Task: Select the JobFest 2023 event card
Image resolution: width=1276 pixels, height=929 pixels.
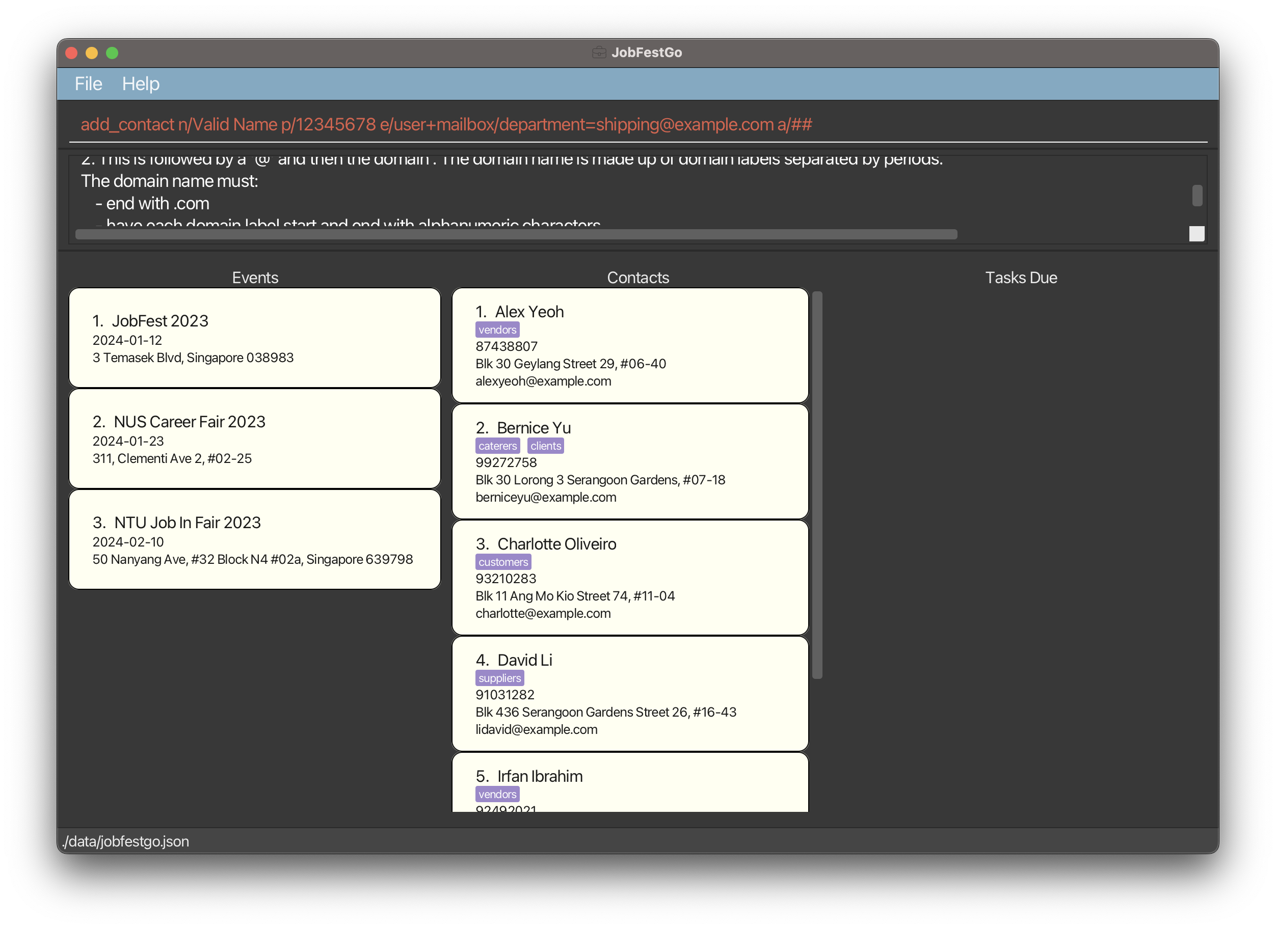Action: tap(254, 337)
